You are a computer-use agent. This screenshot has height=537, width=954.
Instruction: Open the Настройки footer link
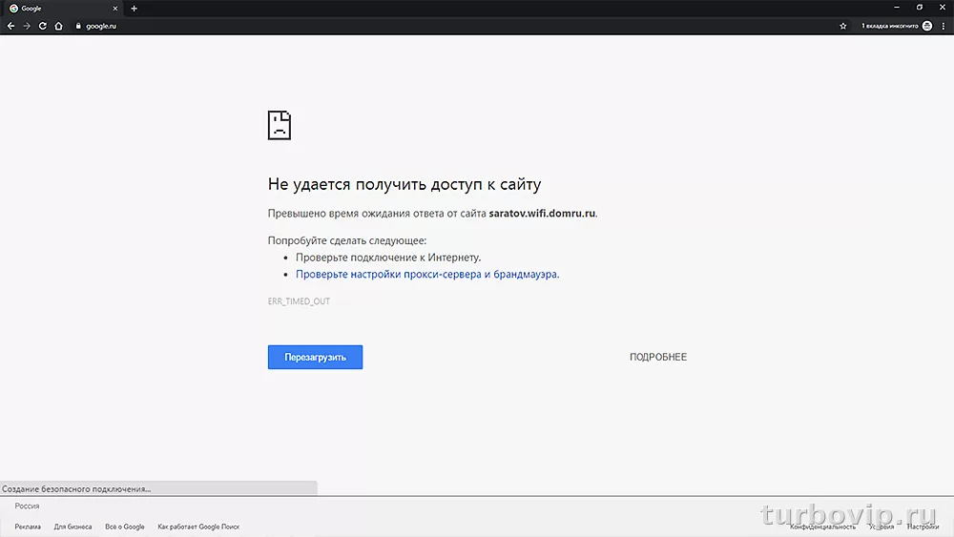[923, 527]
